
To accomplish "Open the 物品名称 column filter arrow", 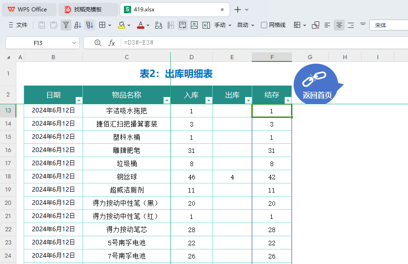I will click(x=167, y=100).
